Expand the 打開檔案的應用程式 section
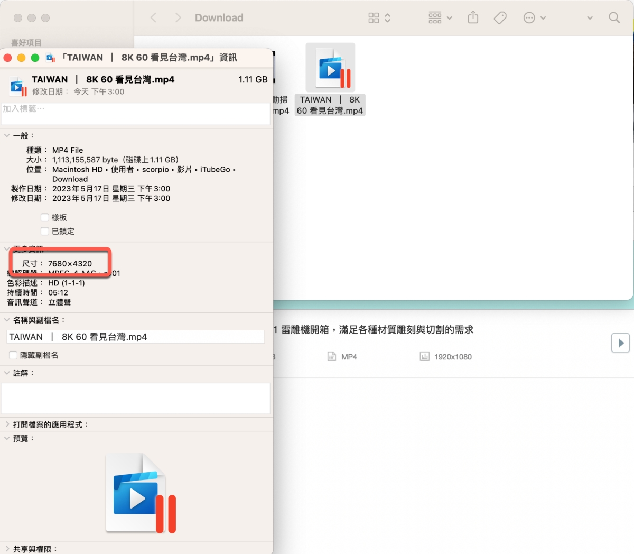This screenshot has height=554, width=634. click(7, 424)
